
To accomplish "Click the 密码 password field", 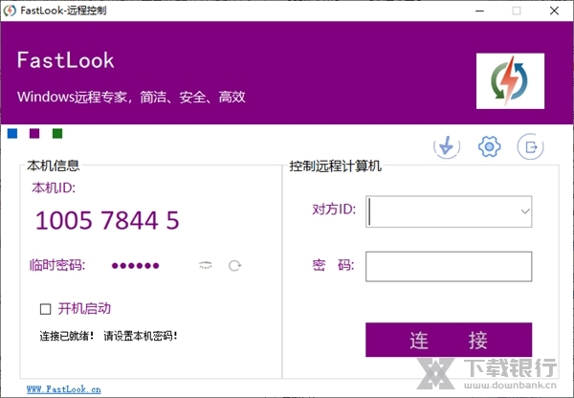I will (x=449, y=266).
